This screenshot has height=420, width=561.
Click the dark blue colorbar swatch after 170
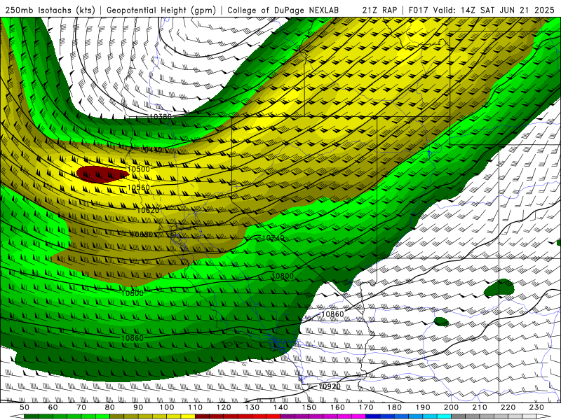[373, 416]
